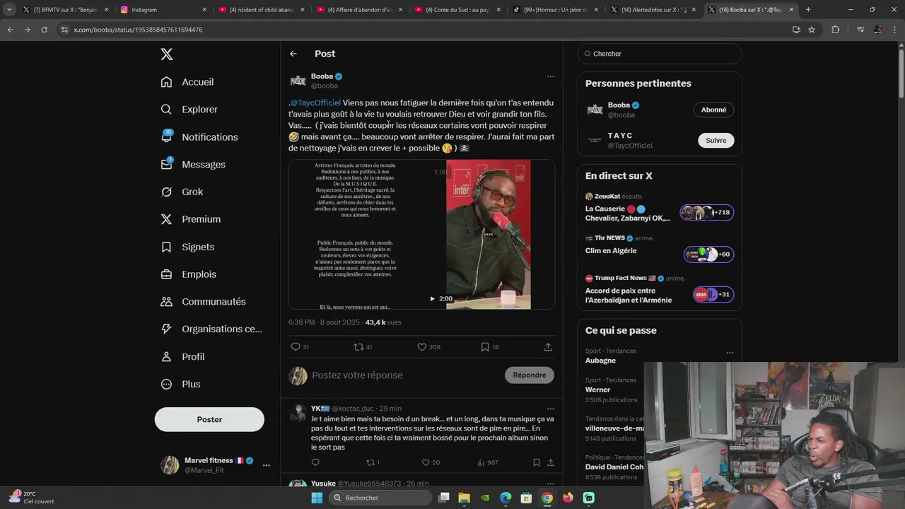Click the Abonné button for Booba

(x=713, y=110)
